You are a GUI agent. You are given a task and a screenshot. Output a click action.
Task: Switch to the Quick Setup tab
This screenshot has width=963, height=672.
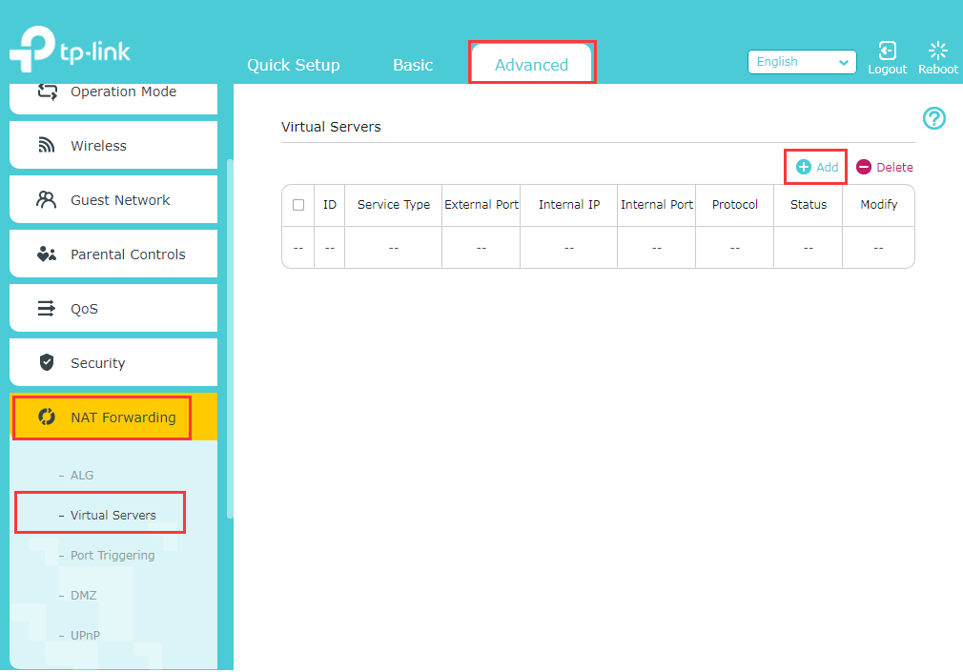[x=293, y=65]
